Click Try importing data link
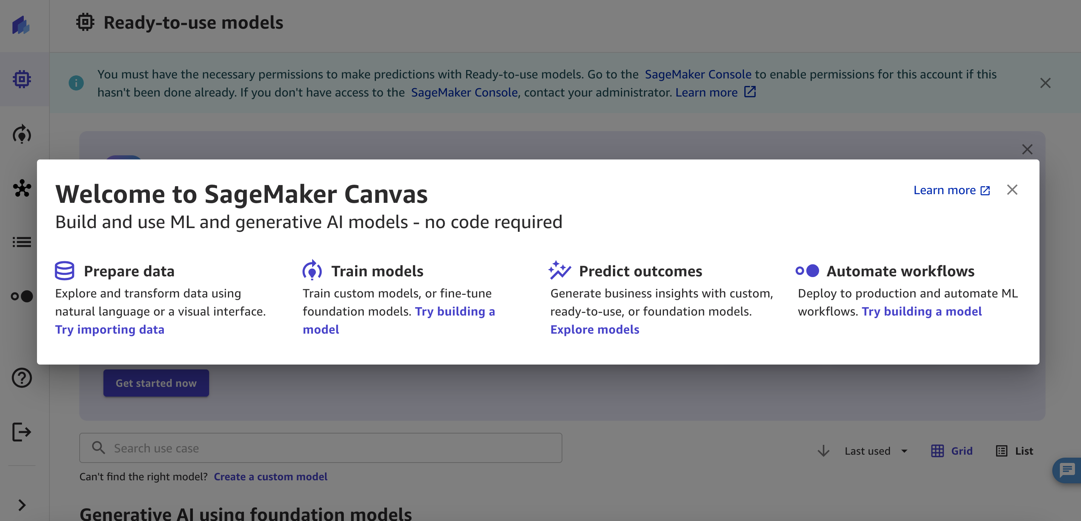The width and height of the screenshot is (1081, 521). 109,329
